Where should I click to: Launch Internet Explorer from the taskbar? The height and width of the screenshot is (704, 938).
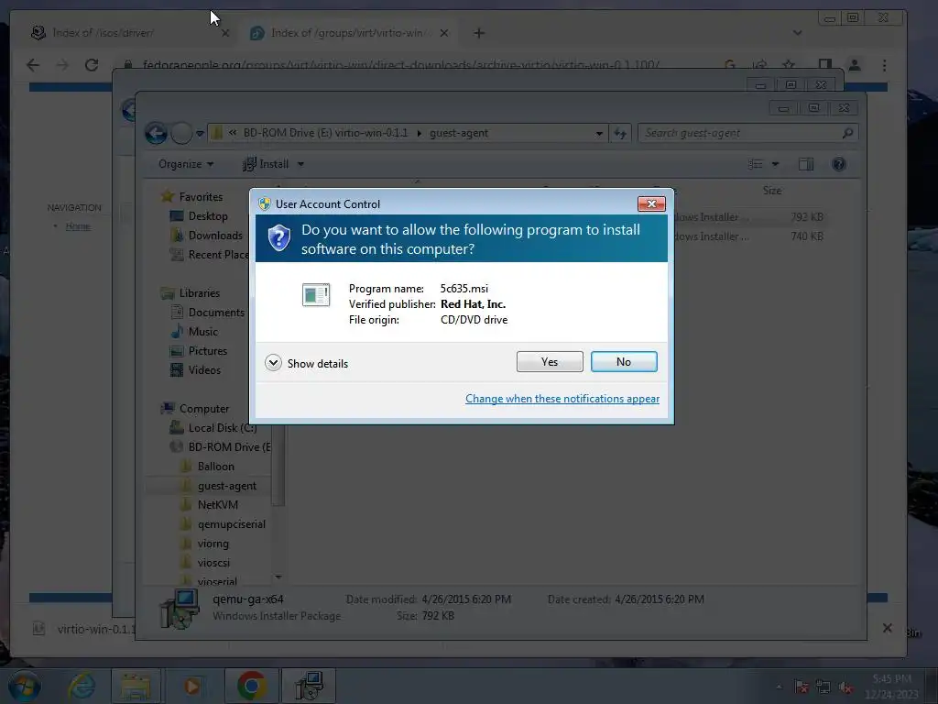click(x=82, y=686)
